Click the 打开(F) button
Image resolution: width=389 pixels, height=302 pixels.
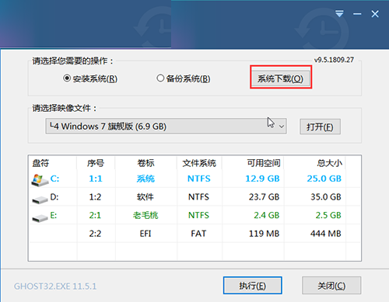click(320, 127)
